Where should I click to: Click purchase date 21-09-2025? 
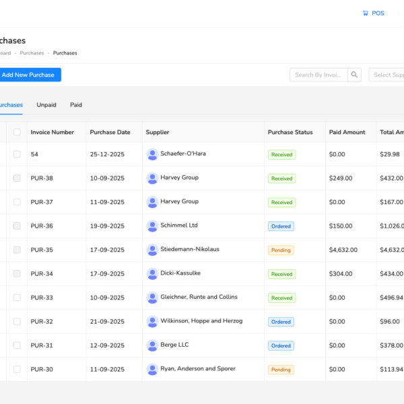tap(107, 322)
